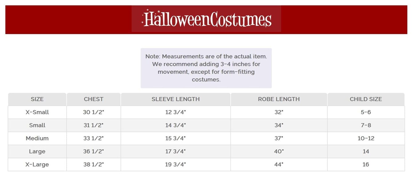The image size is (412, 179).
Task: Choose the Large size row label
Action: pos(37,152)
